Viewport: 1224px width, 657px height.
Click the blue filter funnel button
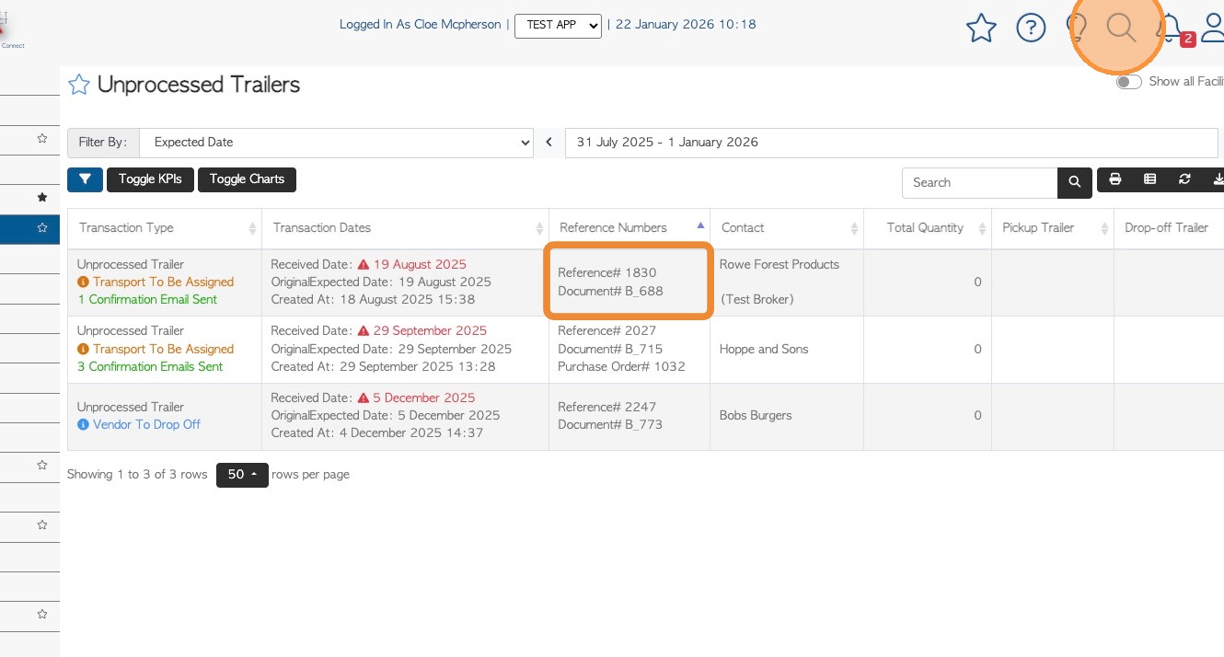pyautogui.click(x=85, y=179)
